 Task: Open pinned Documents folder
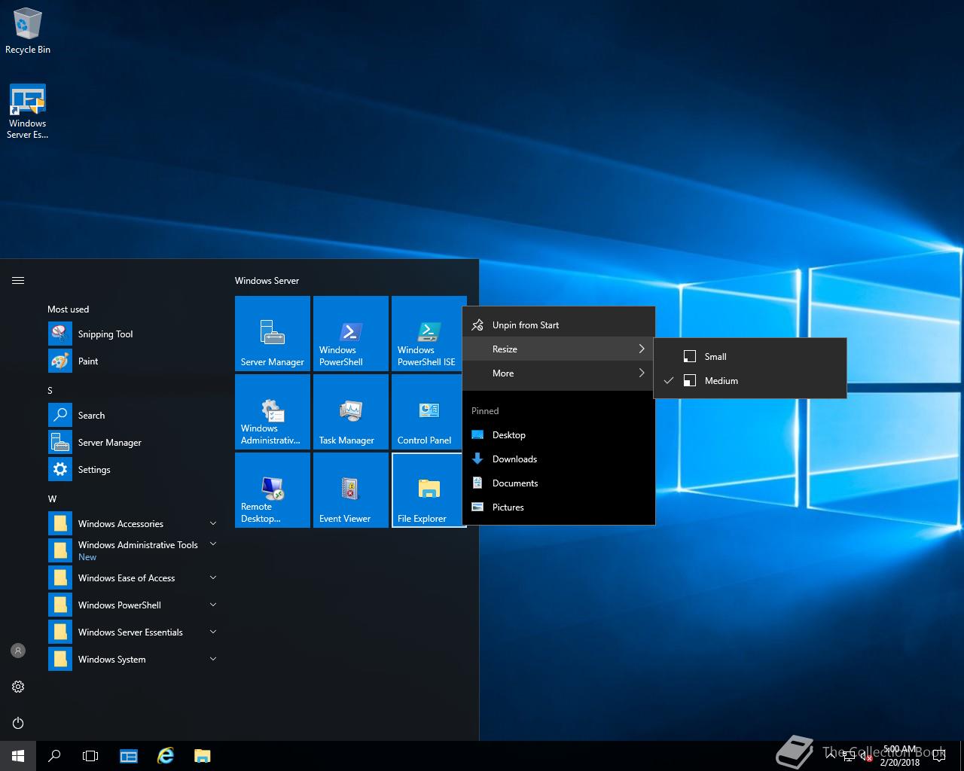tap(558, 483)
